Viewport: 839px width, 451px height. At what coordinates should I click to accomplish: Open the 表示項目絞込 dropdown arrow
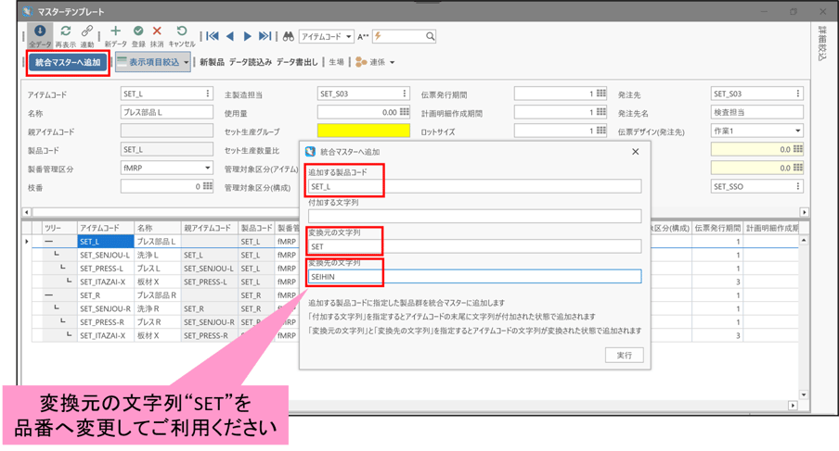coord(186,62)
